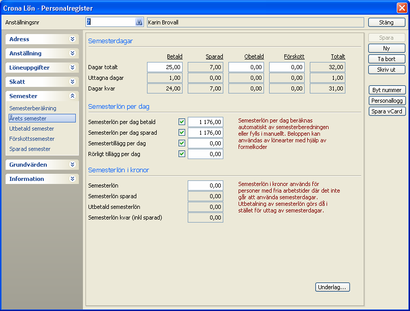410x311 pixels.
Task: Click Dagar kvar Totalt value 31,00
Action: click(x=328, y=88)
